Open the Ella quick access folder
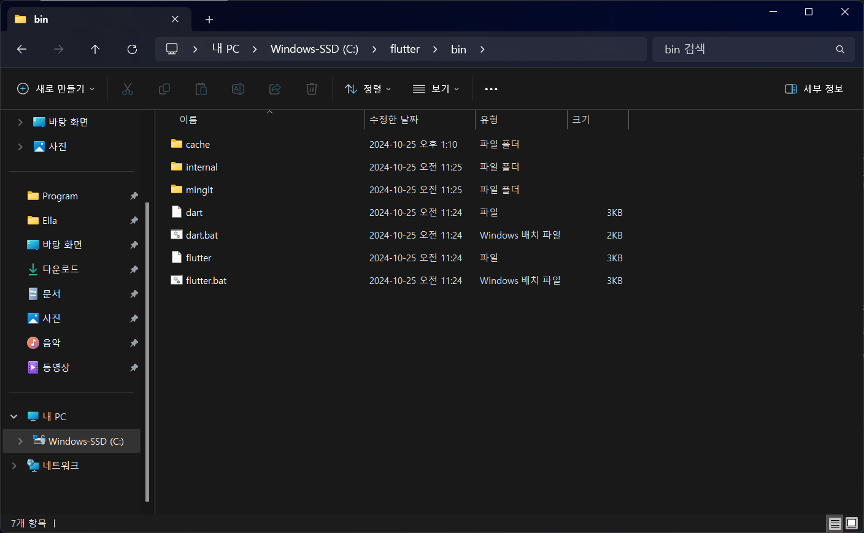 [50, 220]
